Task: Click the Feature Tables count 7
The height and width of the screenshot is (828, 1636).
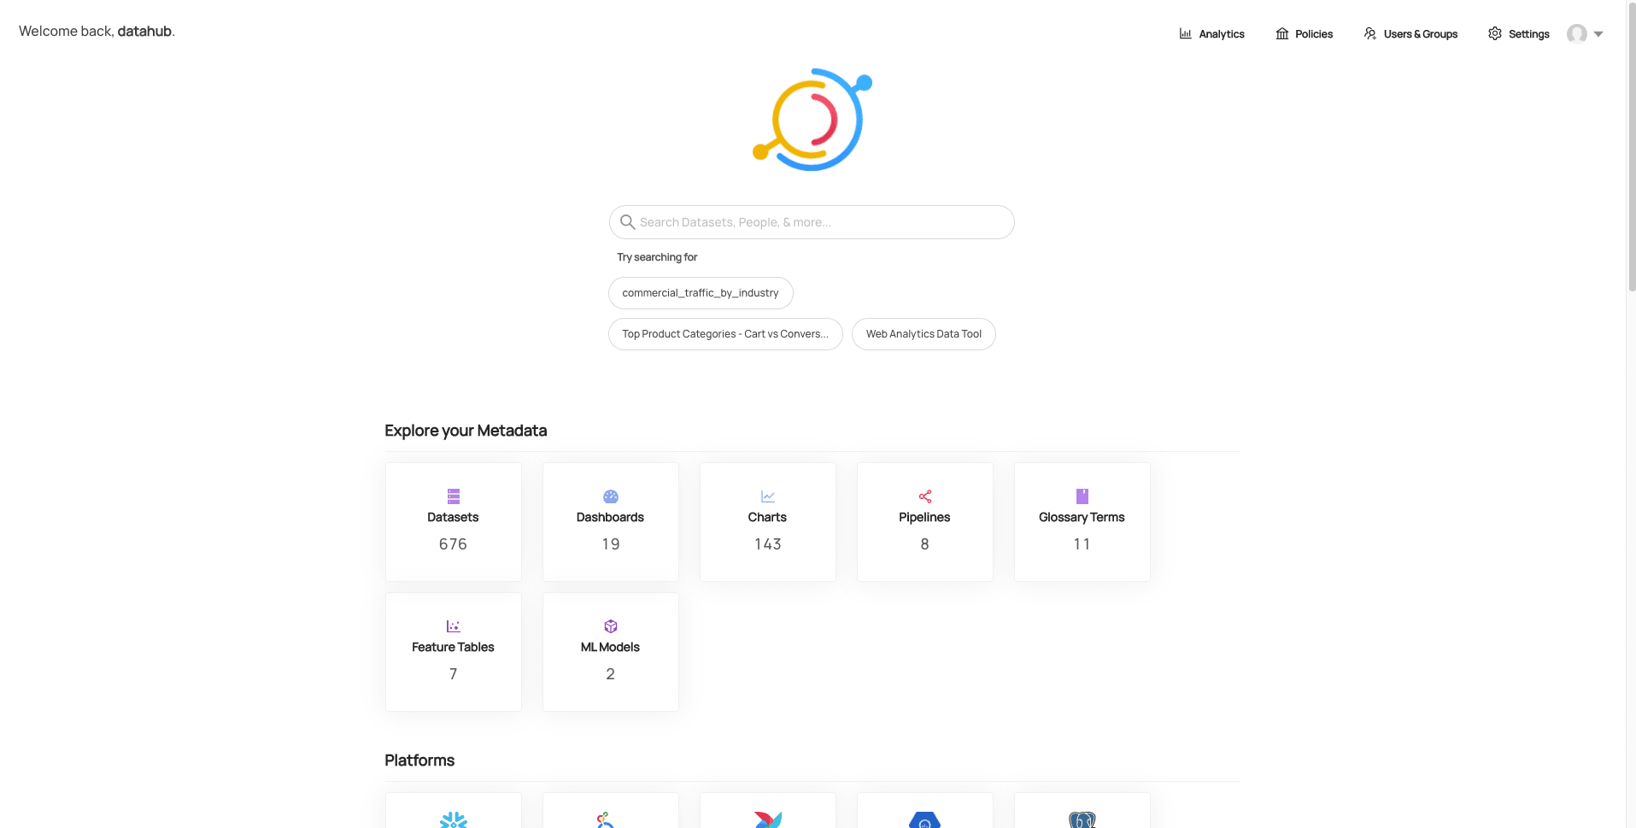Action: [453, 674]
